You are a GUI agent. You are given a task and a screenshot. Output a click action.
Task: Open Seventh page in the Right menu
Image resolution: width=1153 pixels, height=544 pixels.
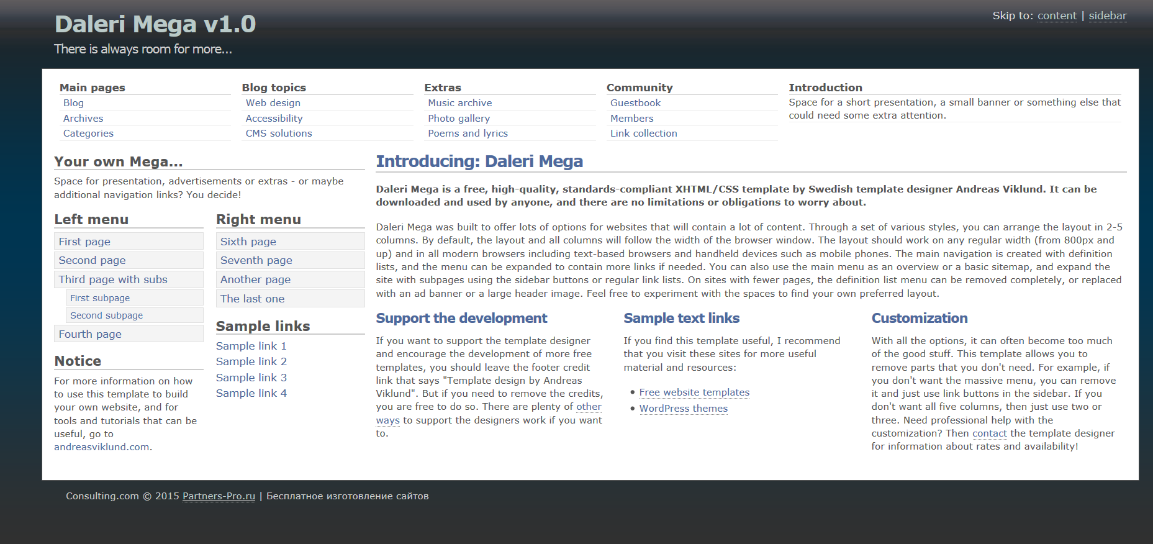point(256,260)
